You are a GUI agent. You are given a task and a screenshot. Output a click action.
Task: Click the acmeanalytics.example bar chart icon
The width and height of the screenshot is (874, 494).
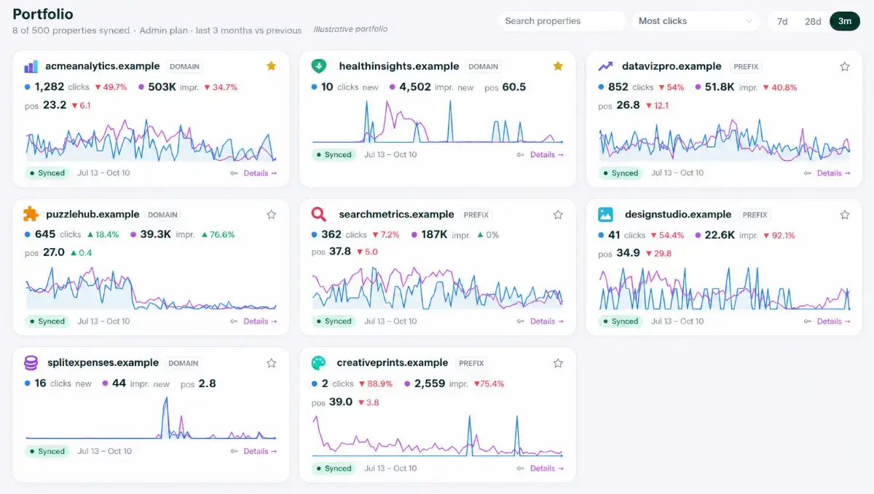coord(31,66)
